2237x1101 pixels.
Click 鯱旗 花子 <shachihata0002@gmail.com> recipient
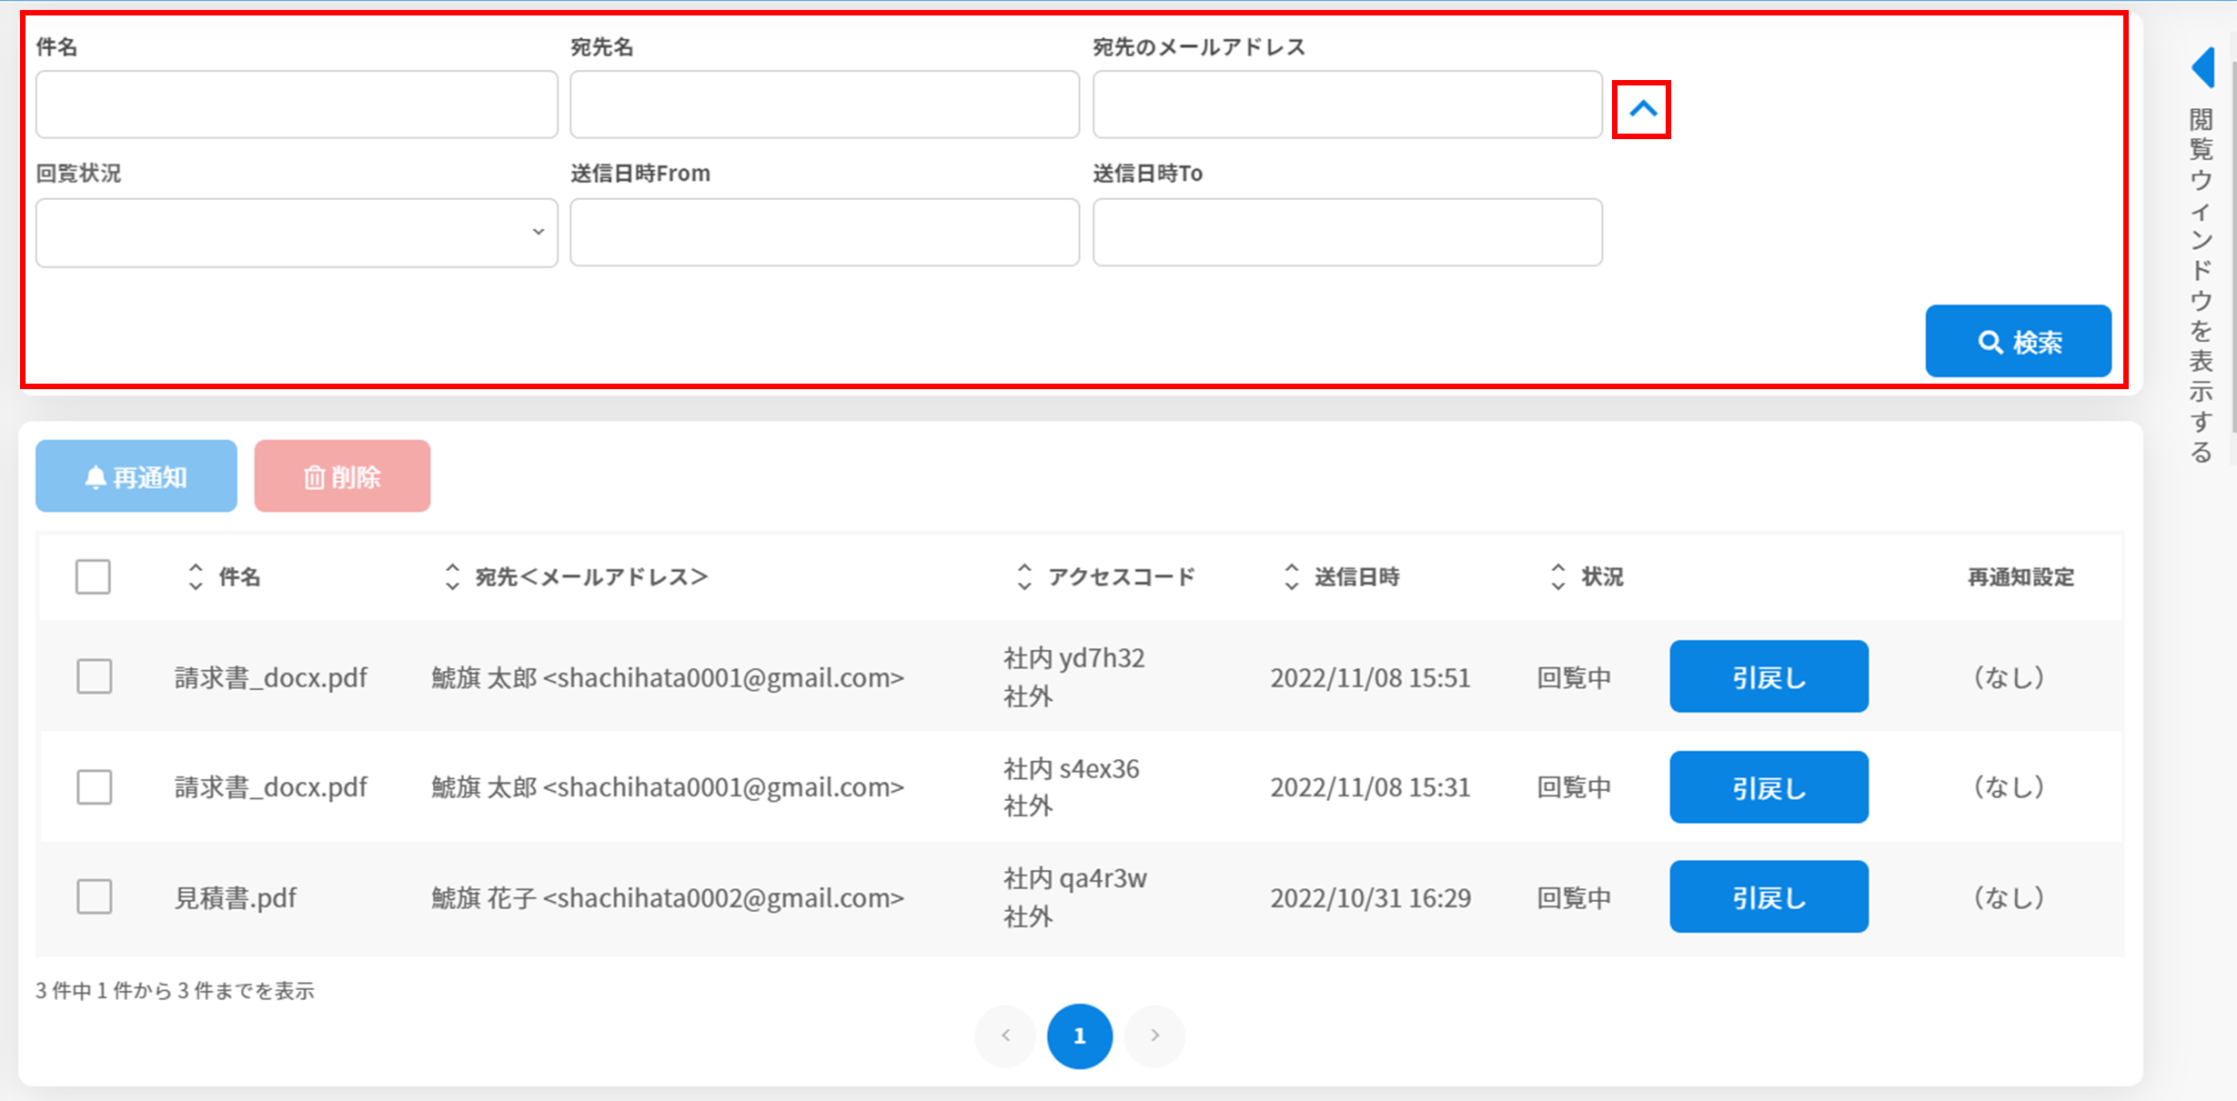point(668,898)
